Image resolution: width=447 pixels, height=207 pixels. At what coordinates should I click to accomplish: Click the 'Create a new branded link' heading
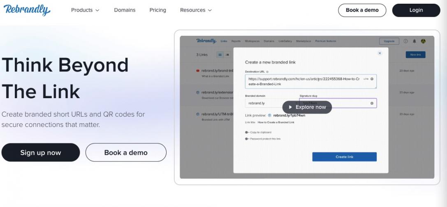click(270, 62)
